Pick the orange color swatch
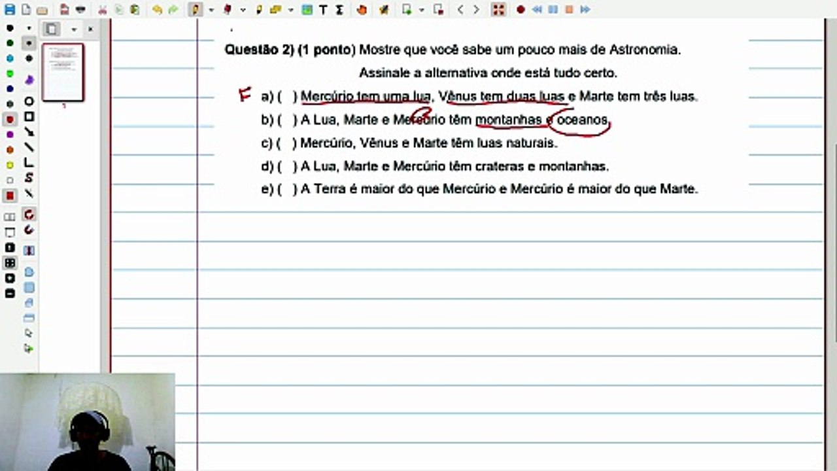837x471 pixels. pos(10,150)
